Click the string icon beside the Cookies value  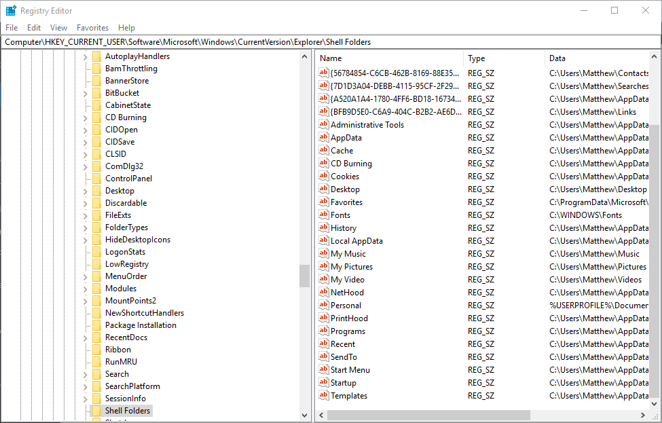[x=324, y=176]
